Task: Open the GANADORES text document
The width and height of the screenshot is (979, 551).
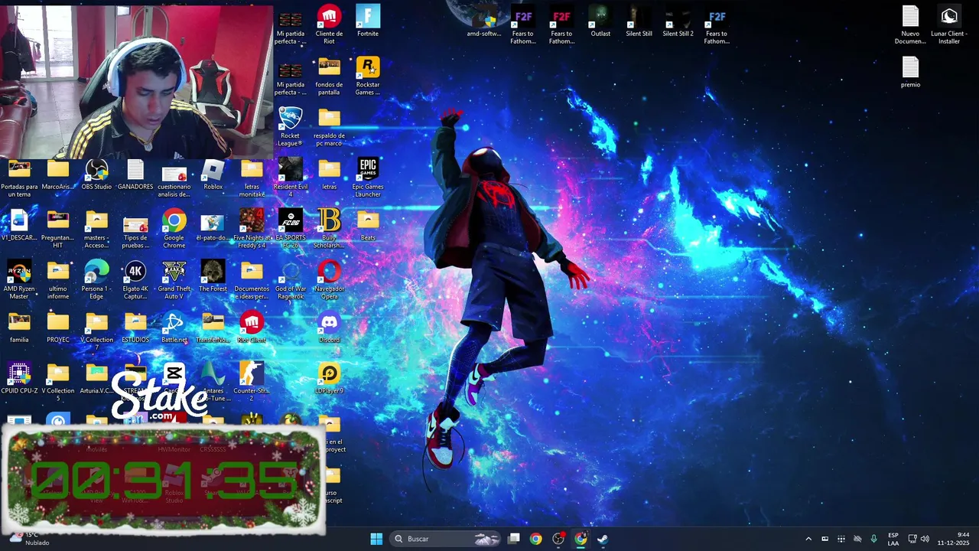Action: 135,174
